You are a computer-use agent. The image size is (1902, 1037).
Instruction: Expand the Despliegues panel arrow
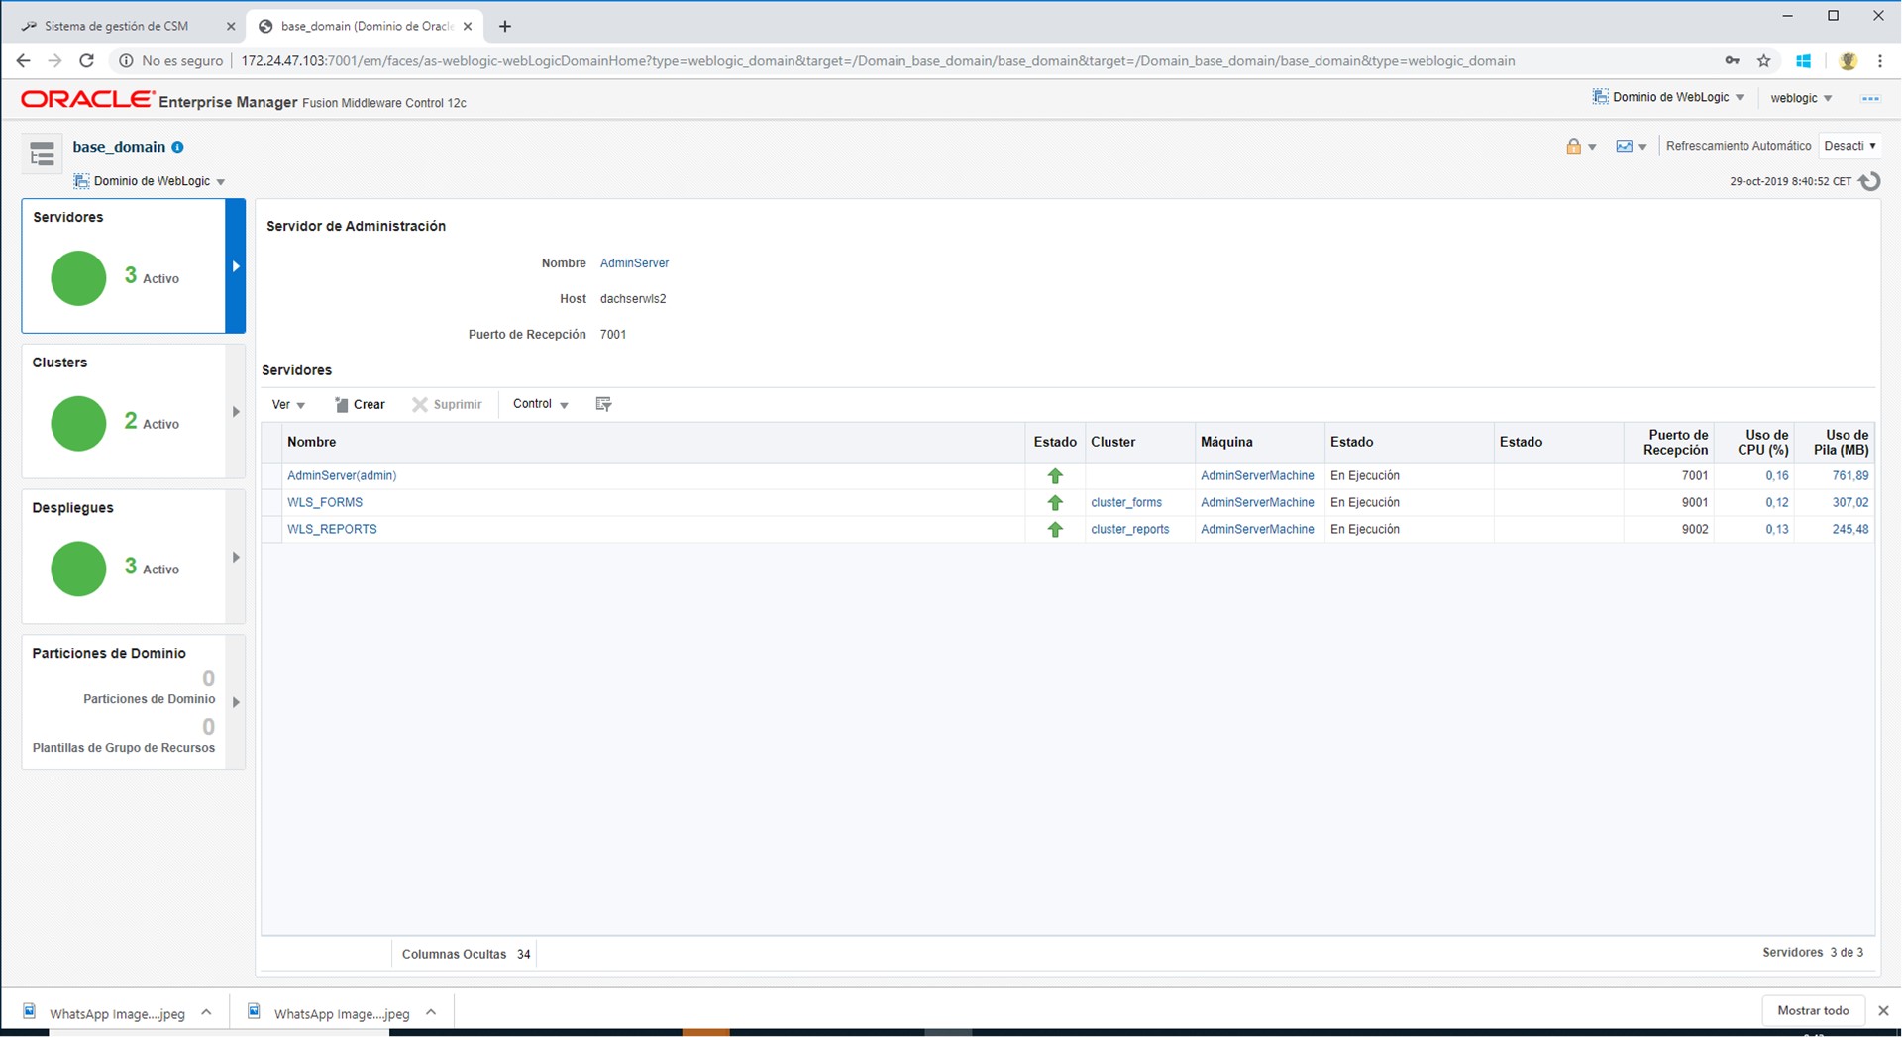(236, 558)
